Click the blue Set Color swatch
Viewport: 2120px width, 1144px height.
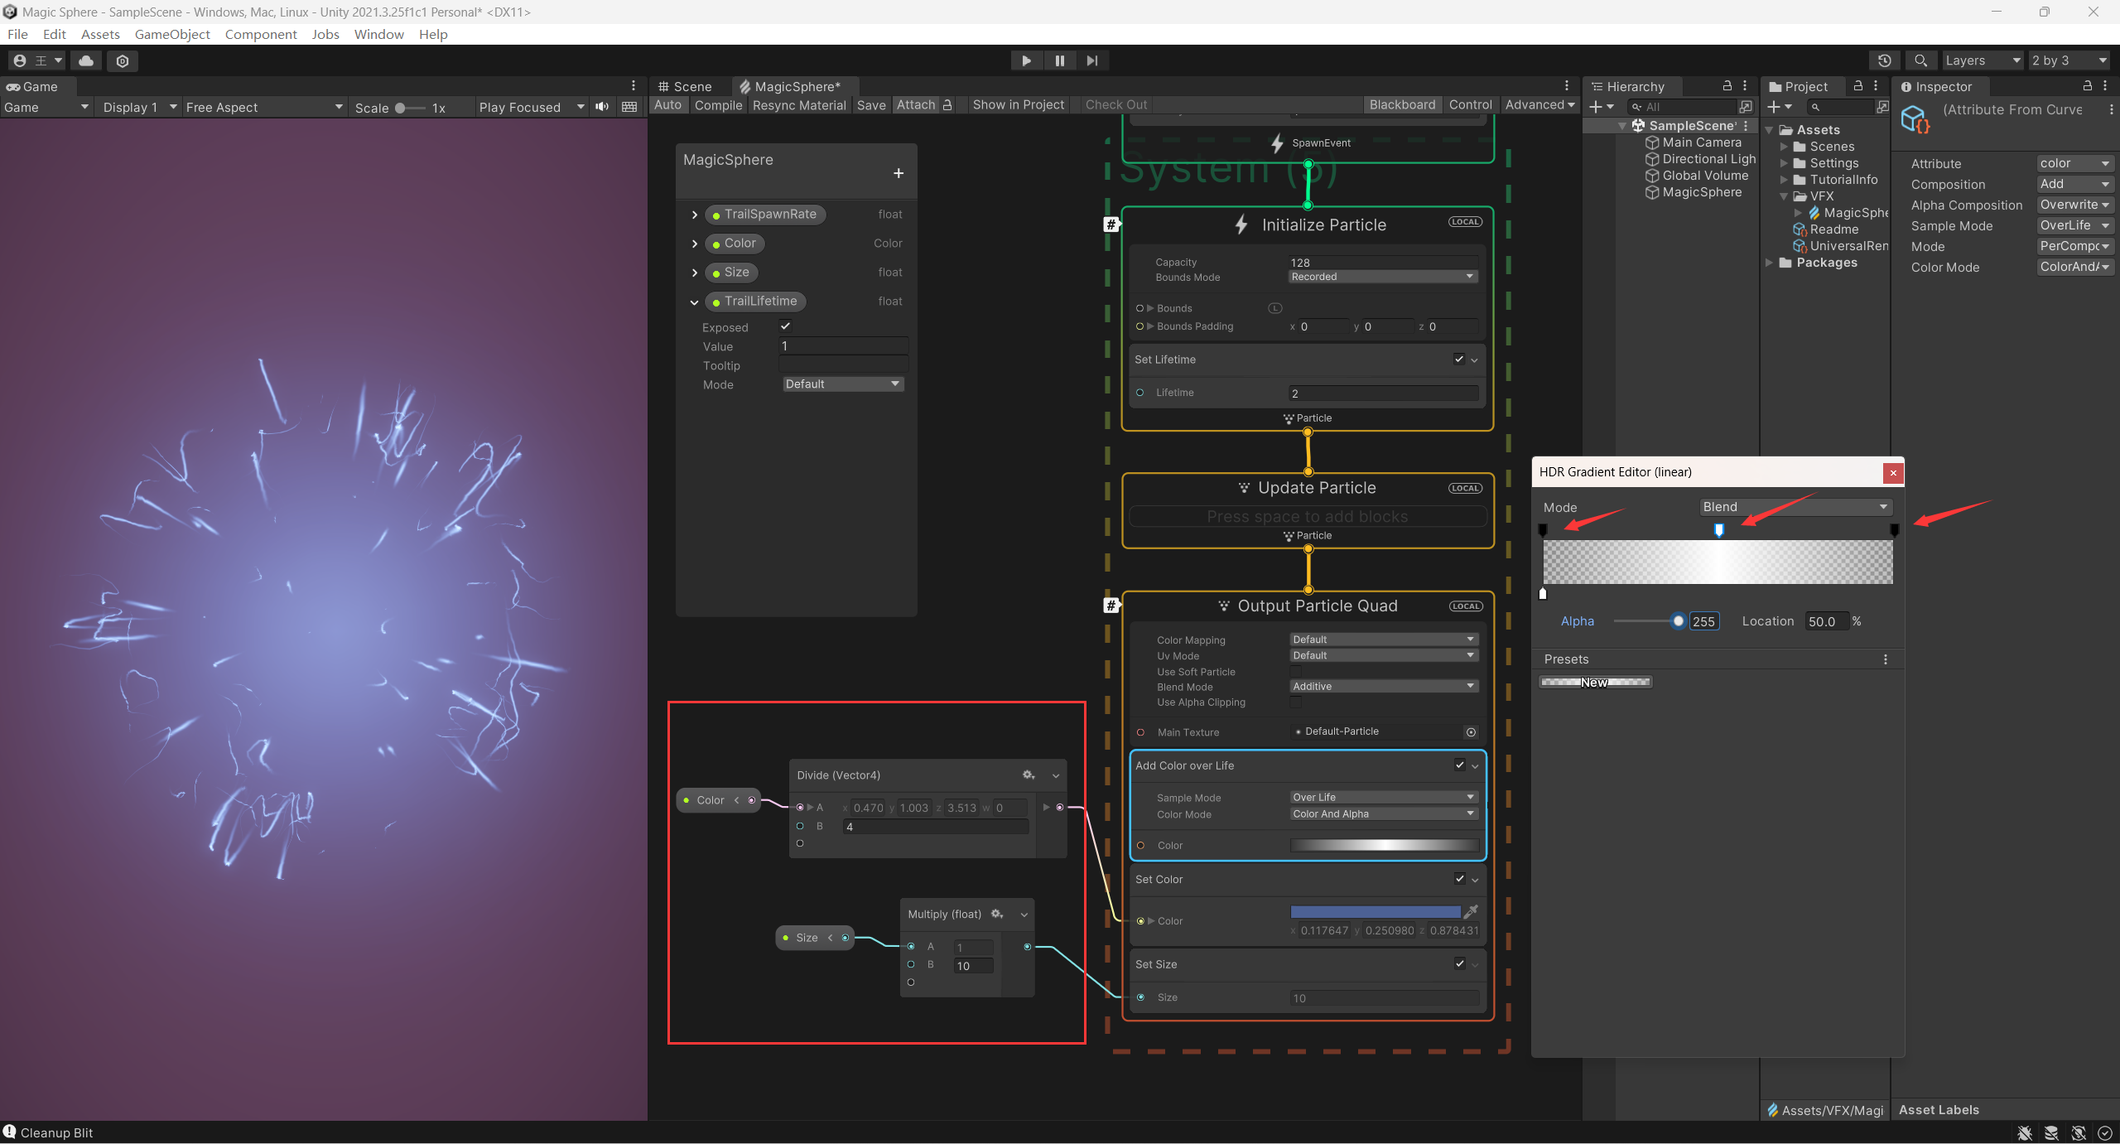1375,911
